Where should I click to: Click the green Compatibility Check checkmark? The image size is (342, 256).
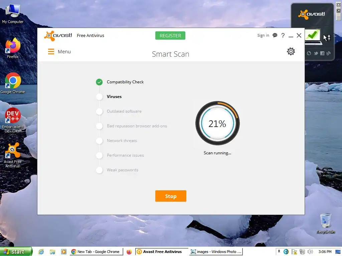click(x=99, y=82)
